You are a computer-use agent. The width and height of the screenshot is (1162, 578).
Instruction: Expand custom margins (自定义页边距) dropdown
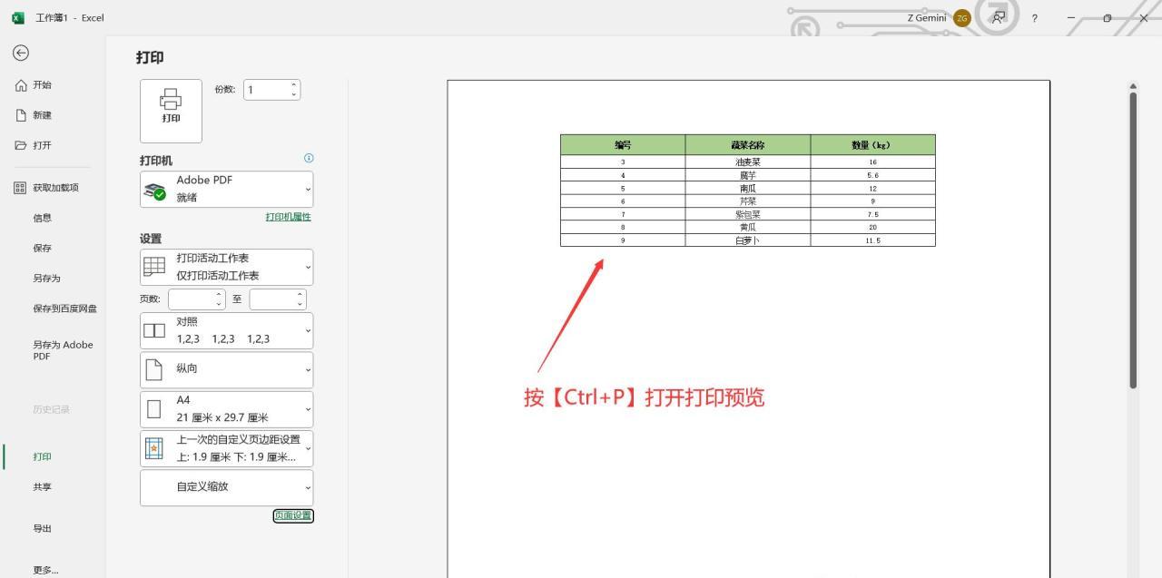(226, 448)
